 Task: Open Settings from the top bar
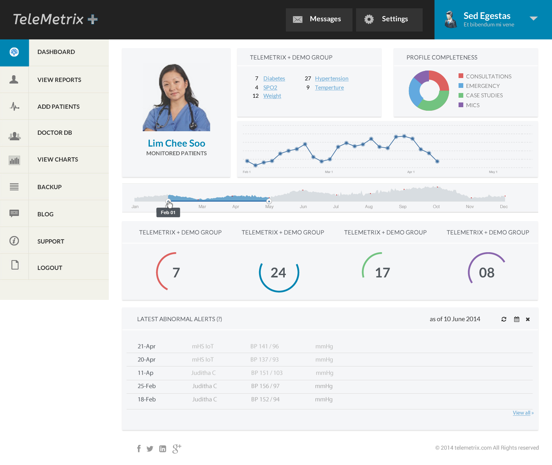tap(389, 19)
